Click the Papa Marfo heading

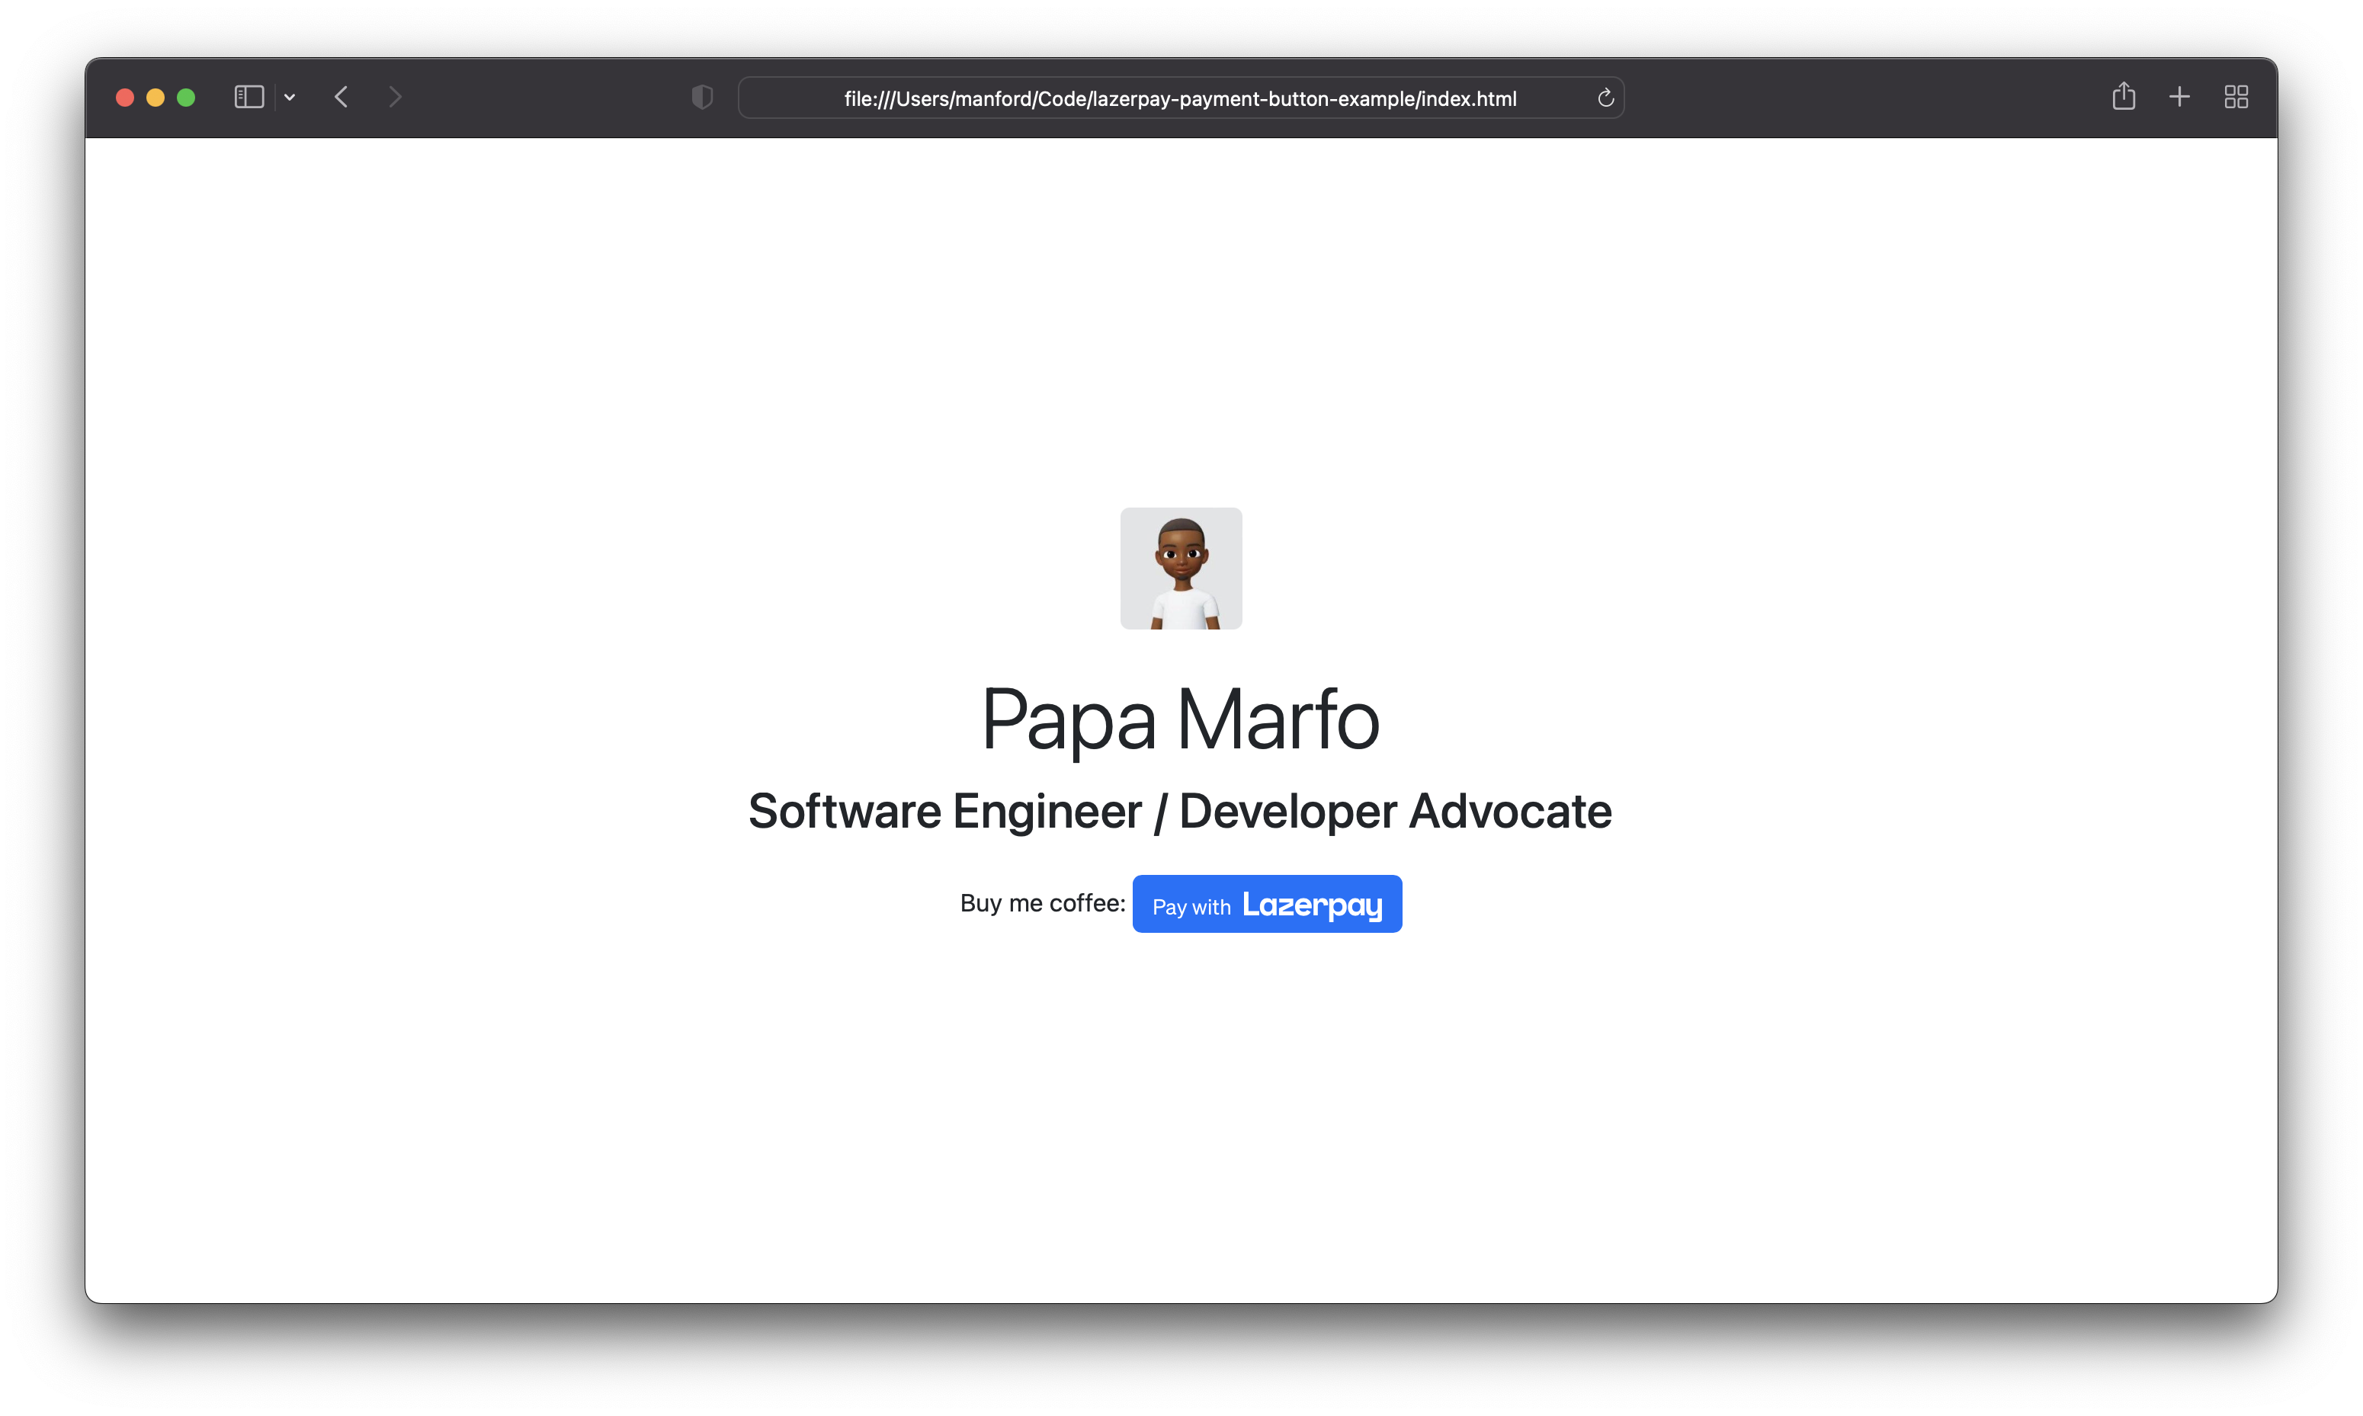pos(1181,719)
